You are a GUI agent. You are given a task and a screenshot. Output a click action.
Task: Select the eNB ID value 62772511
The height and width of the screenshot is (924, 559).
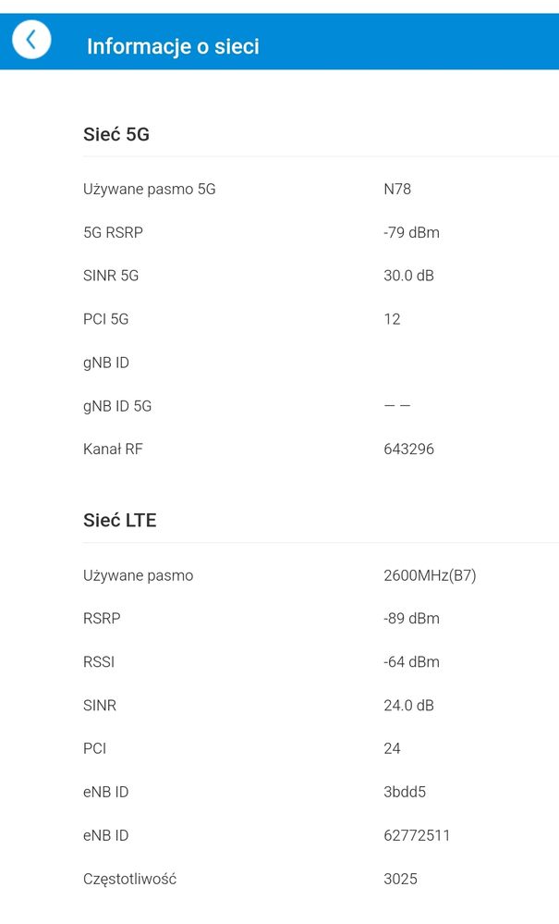417,835
